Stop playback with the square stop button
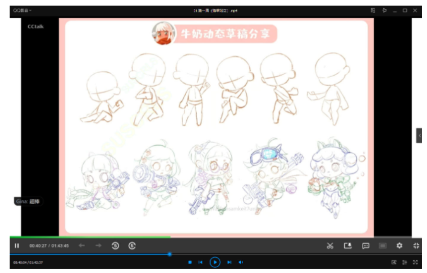Screen dimensions: 427x273 click(x=190, y=262)
